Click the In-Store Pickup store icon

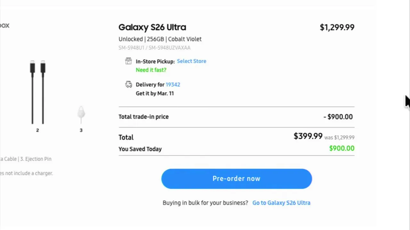pos(128,61)
